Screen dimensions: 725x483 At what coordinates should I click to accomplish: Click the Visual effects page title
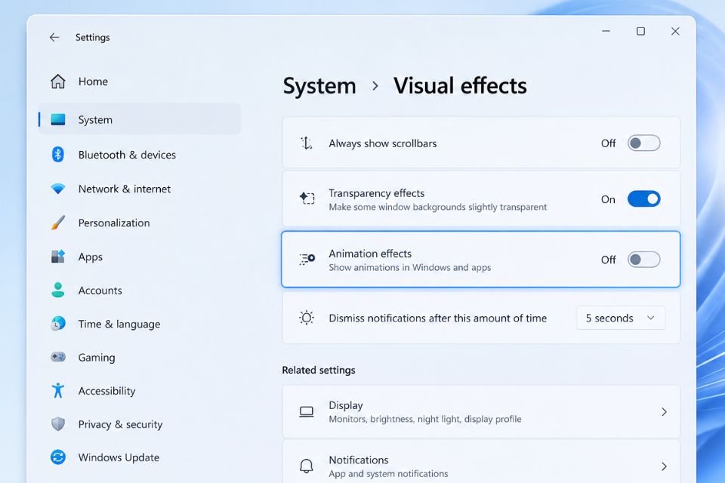tap(460, 86)
